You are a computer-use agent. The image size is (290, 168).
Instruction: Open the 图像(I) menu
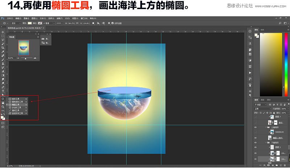point(26,19)
